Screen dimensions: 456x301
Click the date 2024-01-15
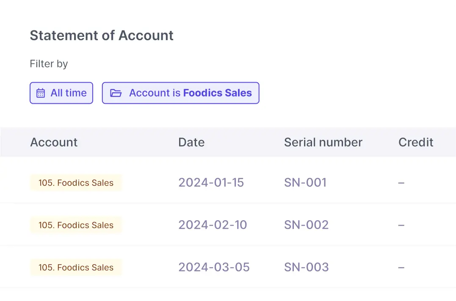[211, 182]
